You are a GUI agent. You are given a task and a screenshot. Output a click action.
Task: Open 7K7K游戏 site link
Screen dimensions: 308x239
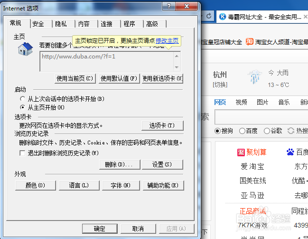pos(252,225)
